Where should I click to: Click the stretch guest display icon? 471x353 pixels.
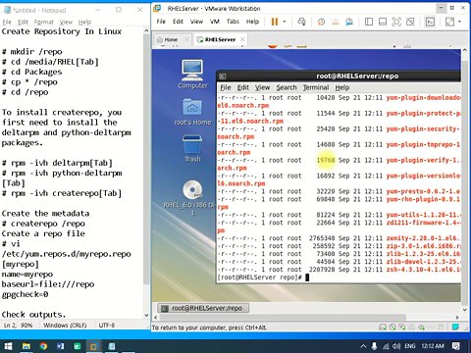click(x=449, y=22)
